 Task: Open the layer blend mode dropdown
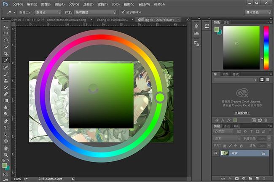[x=227, y=139]
